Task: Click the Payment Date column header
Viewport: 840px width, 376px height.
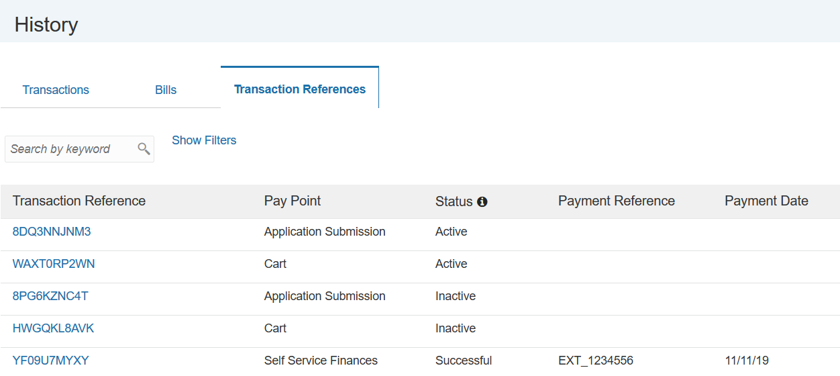Action: (766, 201)
